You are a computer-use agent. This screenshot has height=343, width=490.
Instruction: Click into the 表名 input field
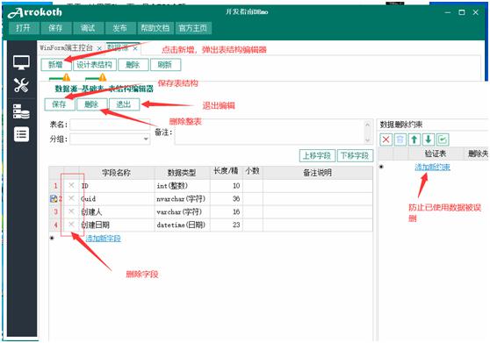[110, 125]
